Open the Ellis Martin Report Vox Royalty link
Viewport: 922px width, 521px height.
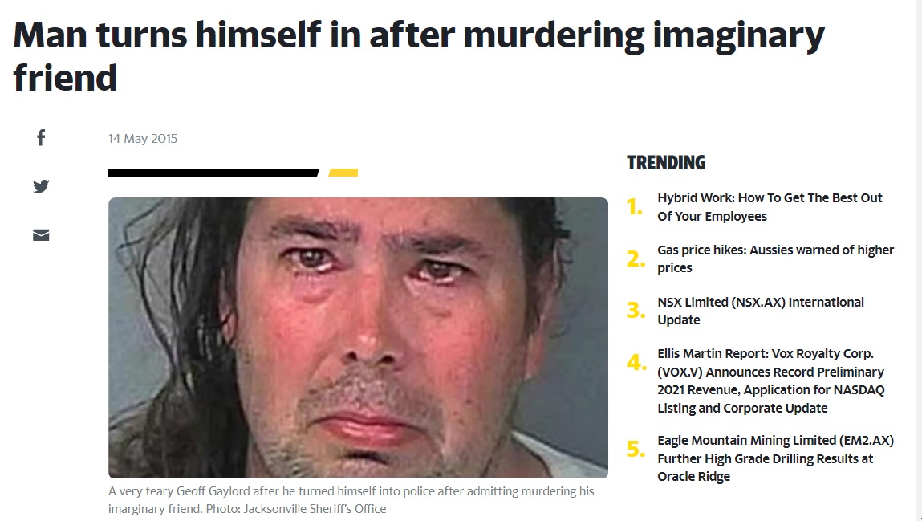[770, 381]
